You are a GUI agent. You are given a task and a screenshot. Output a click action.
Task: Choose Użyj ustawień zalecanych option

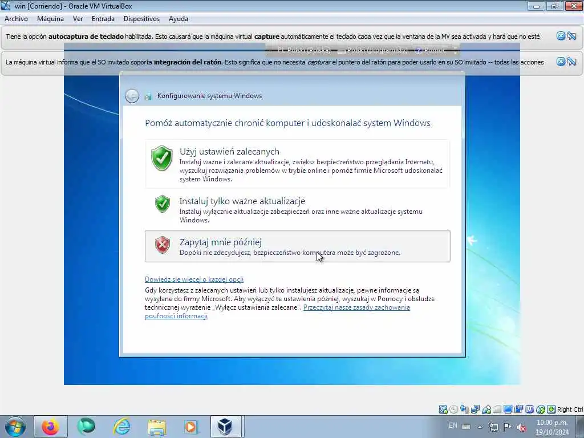pos(297,164)
